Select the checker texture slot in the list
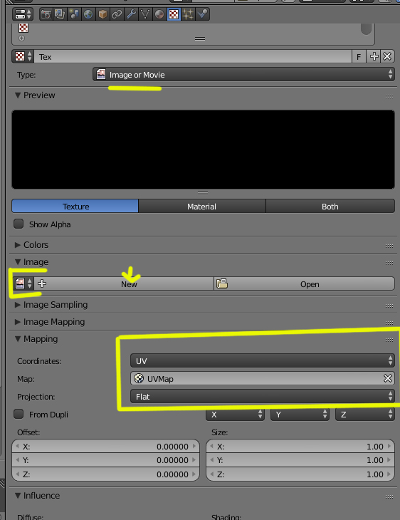Viewport: 400px width, 520px height. [x=23, y=28]
